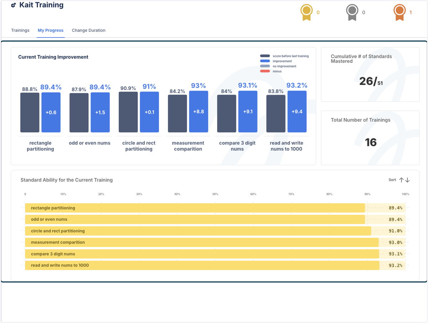Sort standards ascending with the up arrow
This screenshot has height=323, width=428.
coord(401,180)
